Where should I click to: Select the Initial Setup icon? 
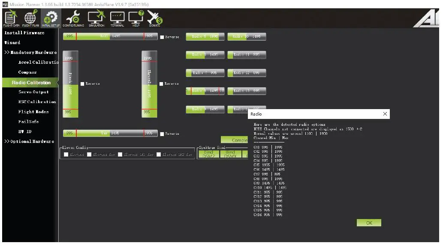(51, 18)
